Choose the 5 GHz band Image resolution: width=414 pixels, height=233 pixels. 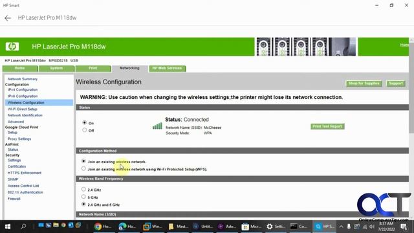83,197
